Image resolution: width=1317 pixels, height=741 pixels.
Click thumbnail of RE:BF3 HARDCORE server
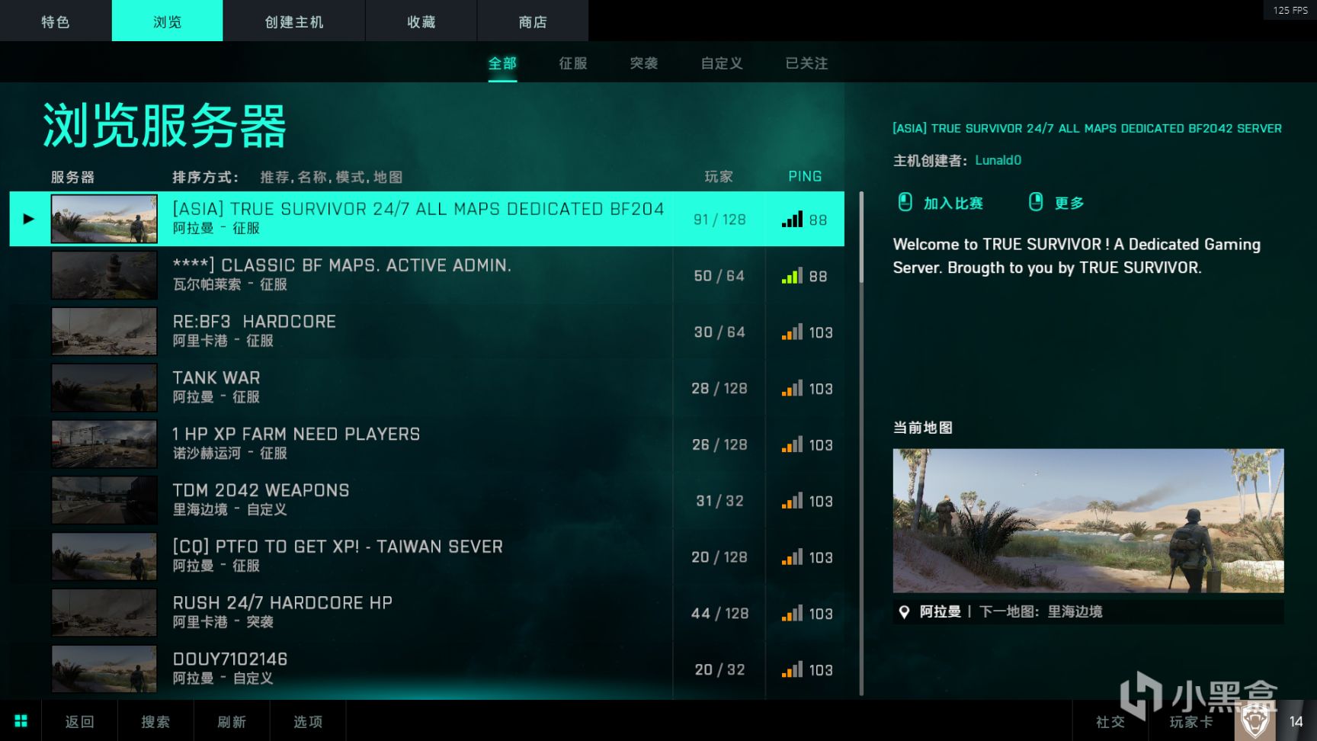(x=104, y=332)
